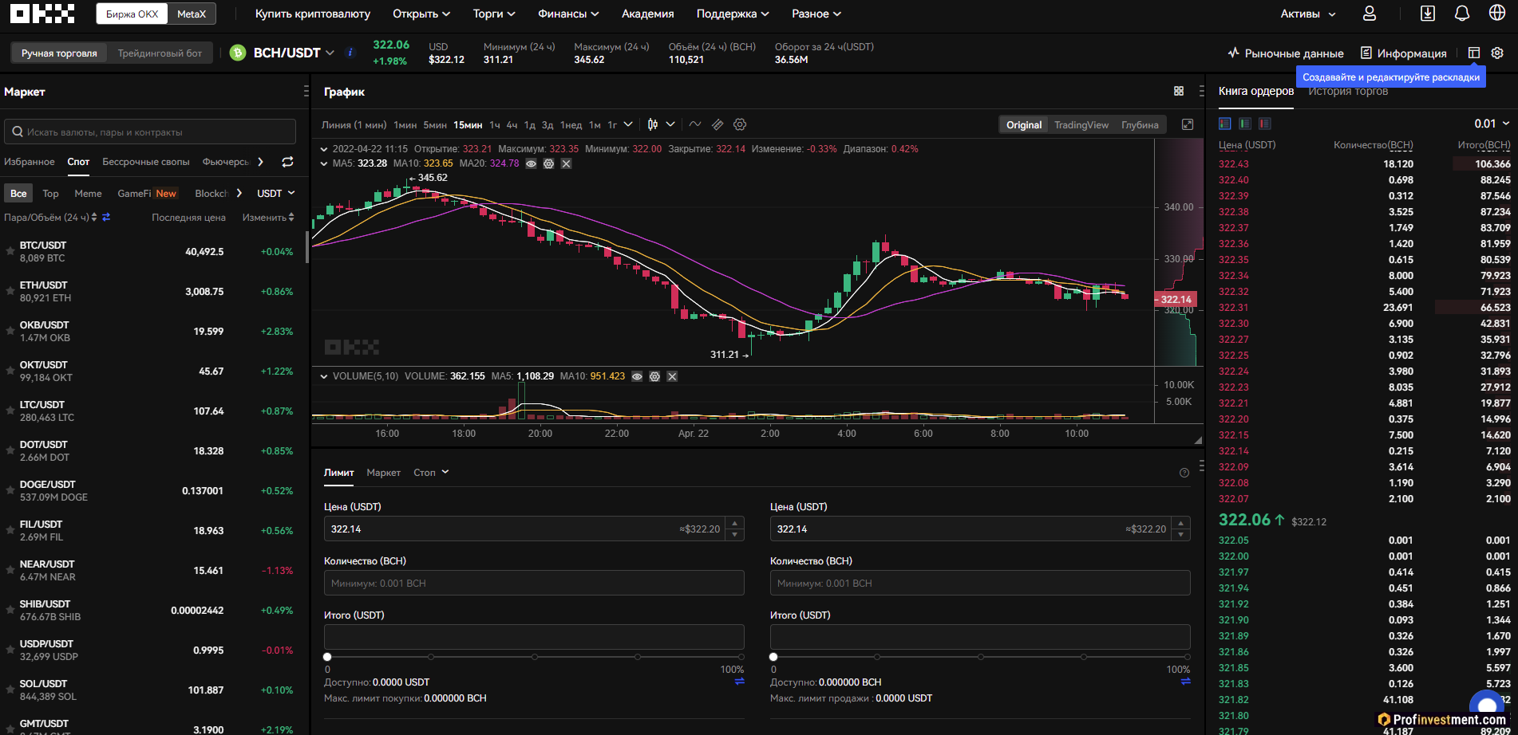Click the BCH/USDT info icon
Image resolution: width=1518 pixels, height=735 pixels.
pos(350,53)
